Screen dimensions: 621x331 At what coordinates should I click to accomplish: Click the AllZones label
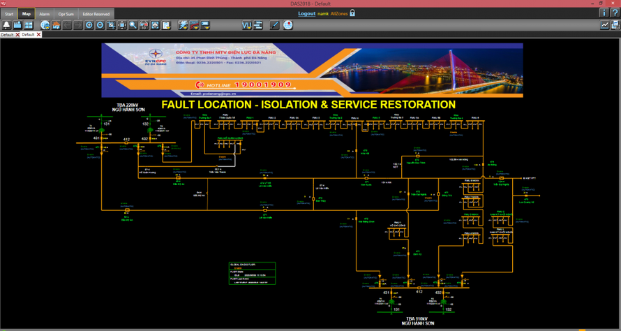coord(339,13)
